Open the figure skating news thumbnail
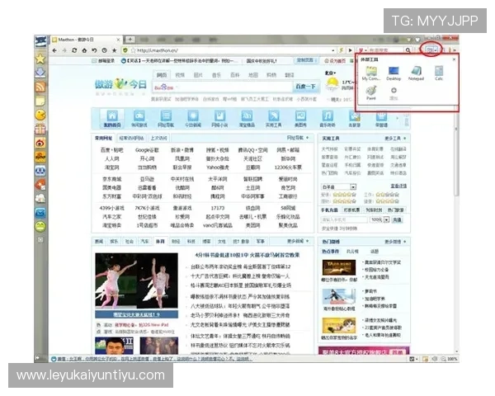 pos(136,280)
